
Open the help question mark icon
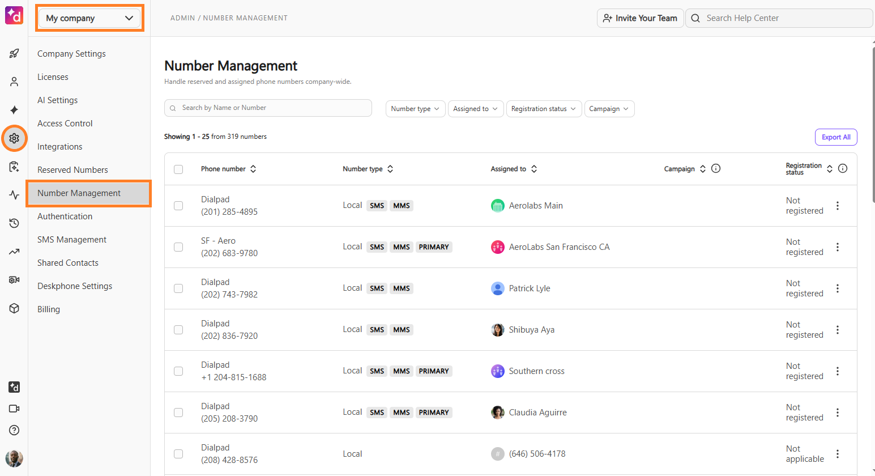coord(14,430)
